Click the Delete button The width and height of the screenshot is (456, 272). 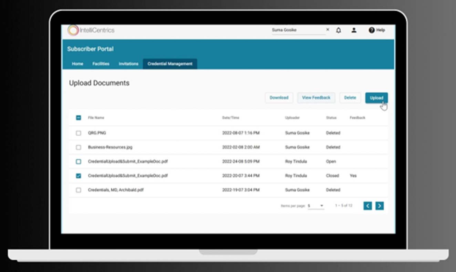[x=350, y=98]
